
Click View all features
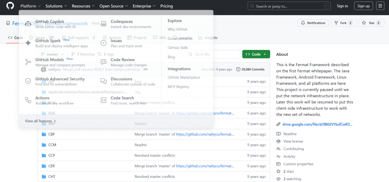(40, 121)
